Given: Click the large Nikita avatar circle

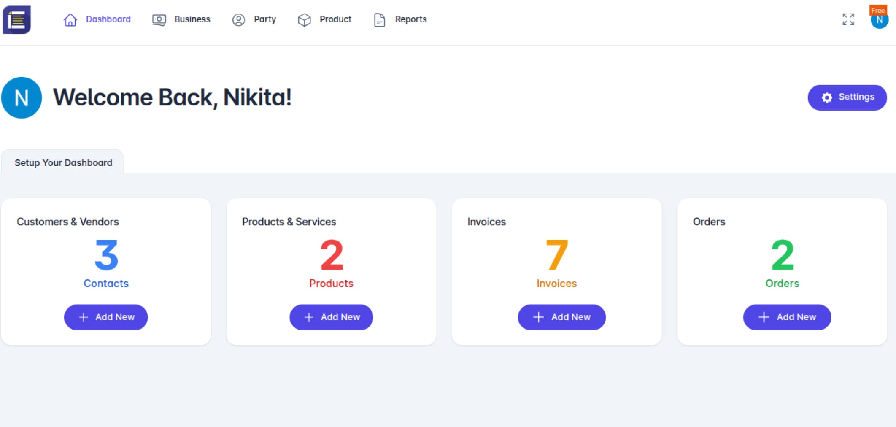Looking at the screenshot, I should click(22, 97).
